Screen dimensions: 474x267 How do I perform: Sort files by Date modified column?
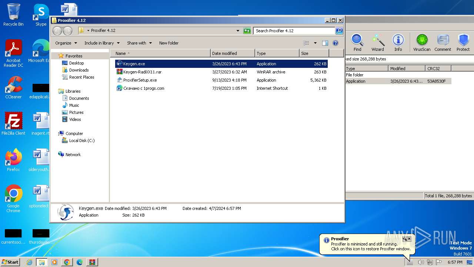click(233, 53)
